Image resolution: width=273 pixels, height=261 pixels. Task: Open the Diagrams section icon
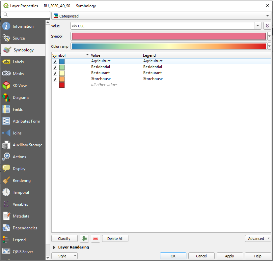coord(6,98)
